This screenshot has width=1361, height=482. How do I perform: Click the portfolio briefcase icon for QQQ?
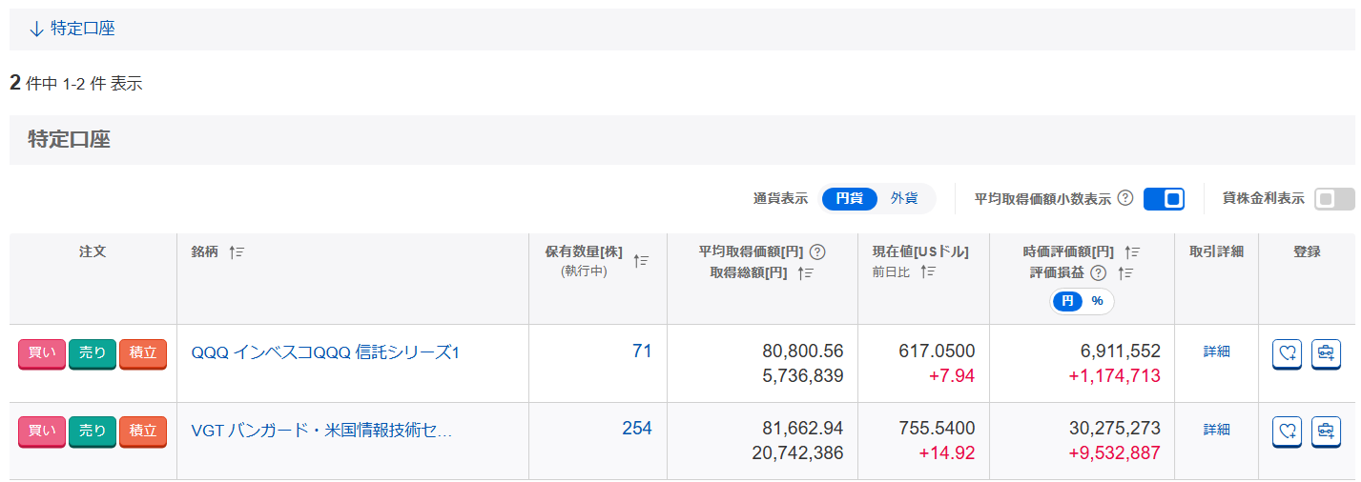click(x=1326, y=352)
